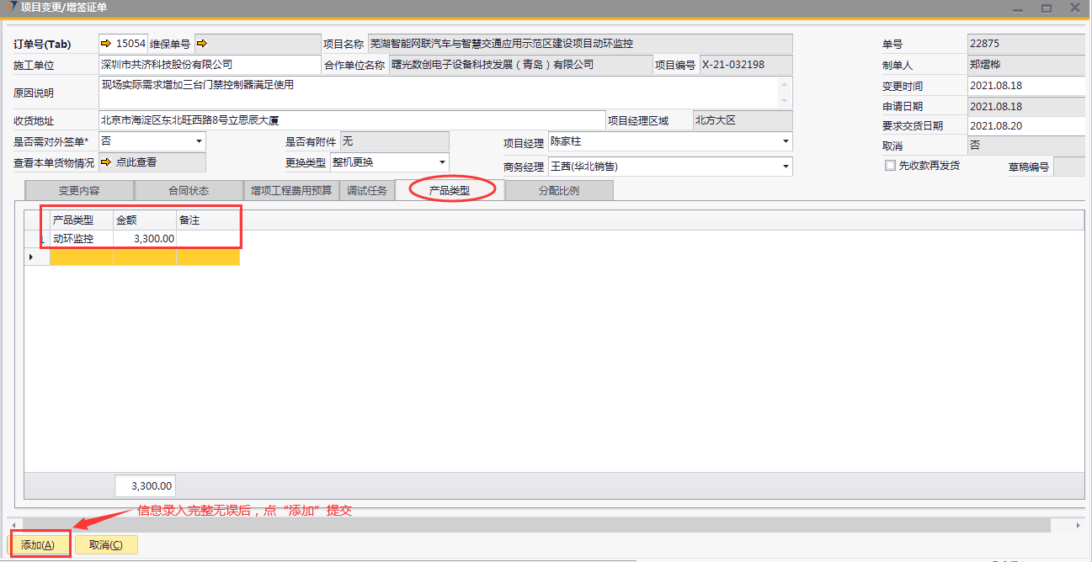The height and width of the screenshot is (562, 1092).
Task: Click the arrow icon beside 点此查看
Action: pos(106,162)
